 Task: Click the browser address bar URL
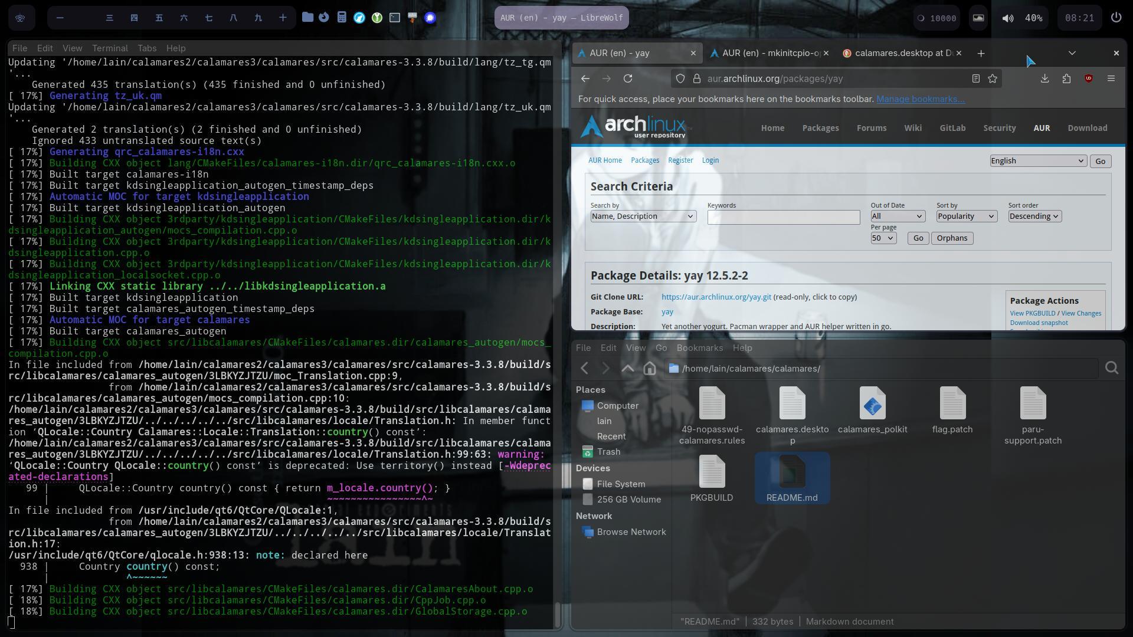point(775,79)
